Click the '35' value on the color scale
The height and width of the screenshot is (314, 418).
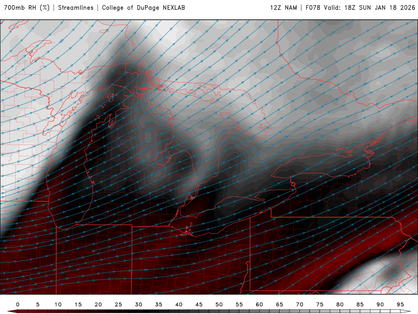click(159, 305)
